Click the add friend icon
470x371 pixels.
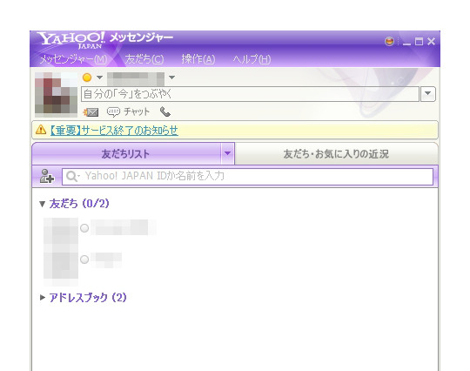pos(47,176)
